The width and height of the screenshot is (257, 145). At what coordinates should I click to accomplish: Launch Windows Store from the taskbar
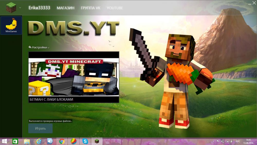click(x=15, y=141)
